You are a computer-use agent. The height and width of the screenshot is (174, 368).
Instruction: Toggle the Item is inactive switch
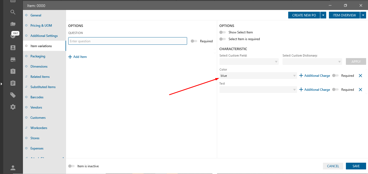tap(71, 166)
